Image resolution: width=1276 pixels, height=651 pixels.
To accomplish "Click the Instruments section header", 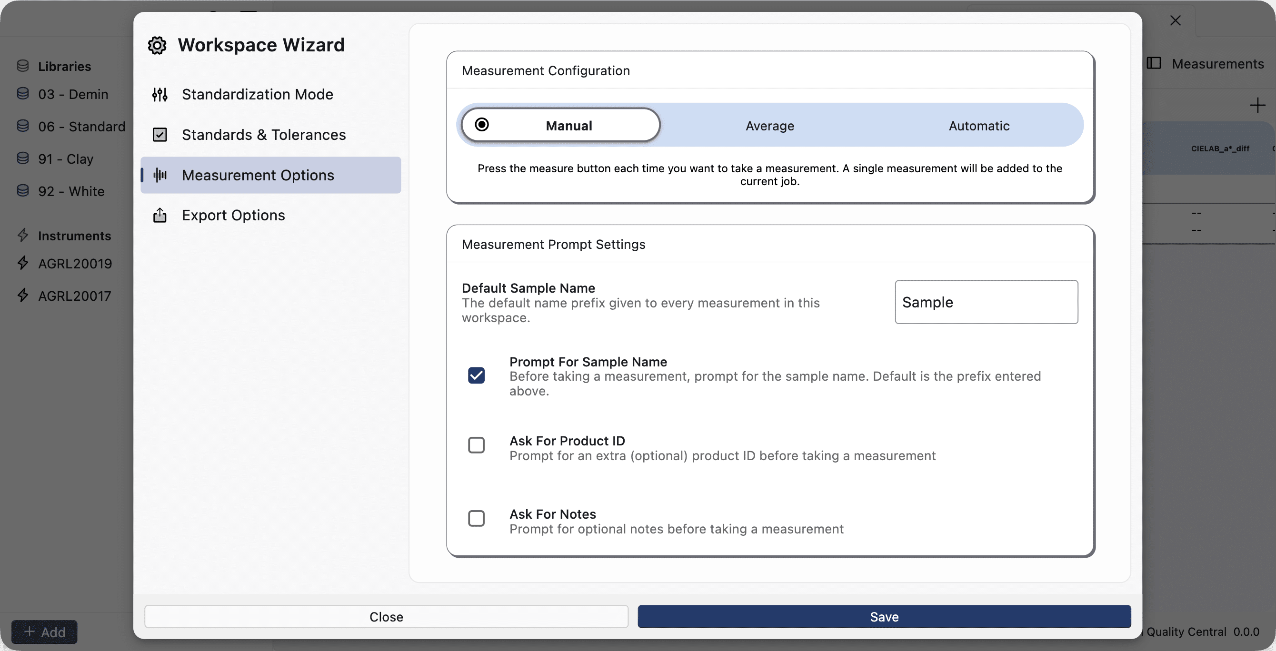I will coord(74,236).
